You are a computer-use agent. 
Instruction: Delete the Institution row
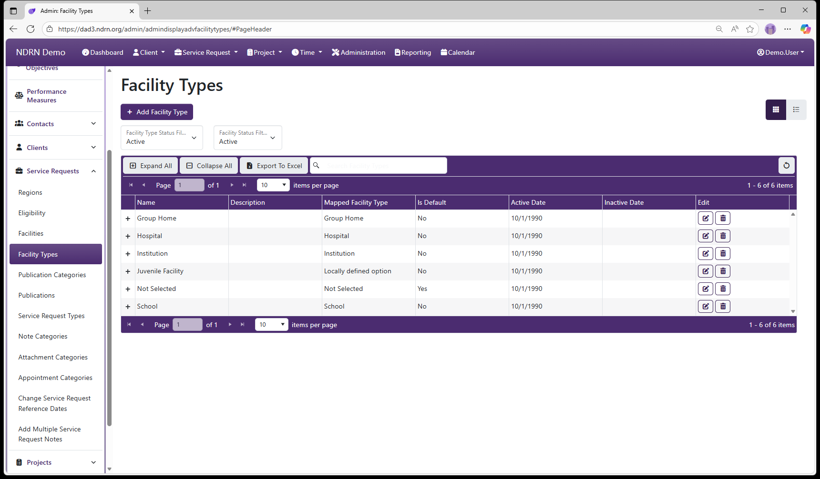(723, 253)
